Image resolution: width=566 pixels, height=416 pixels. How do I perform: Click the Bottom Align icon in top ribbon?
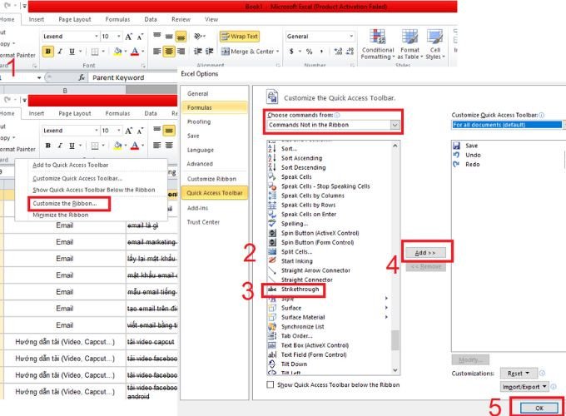click(x=181, y=37)
